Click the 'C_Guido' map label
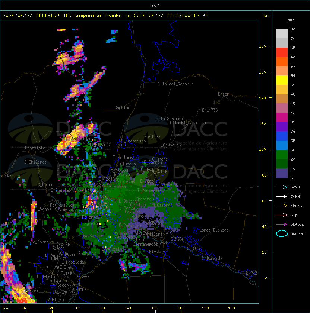This screenshot has height=313, width=310. pos(45,185)
